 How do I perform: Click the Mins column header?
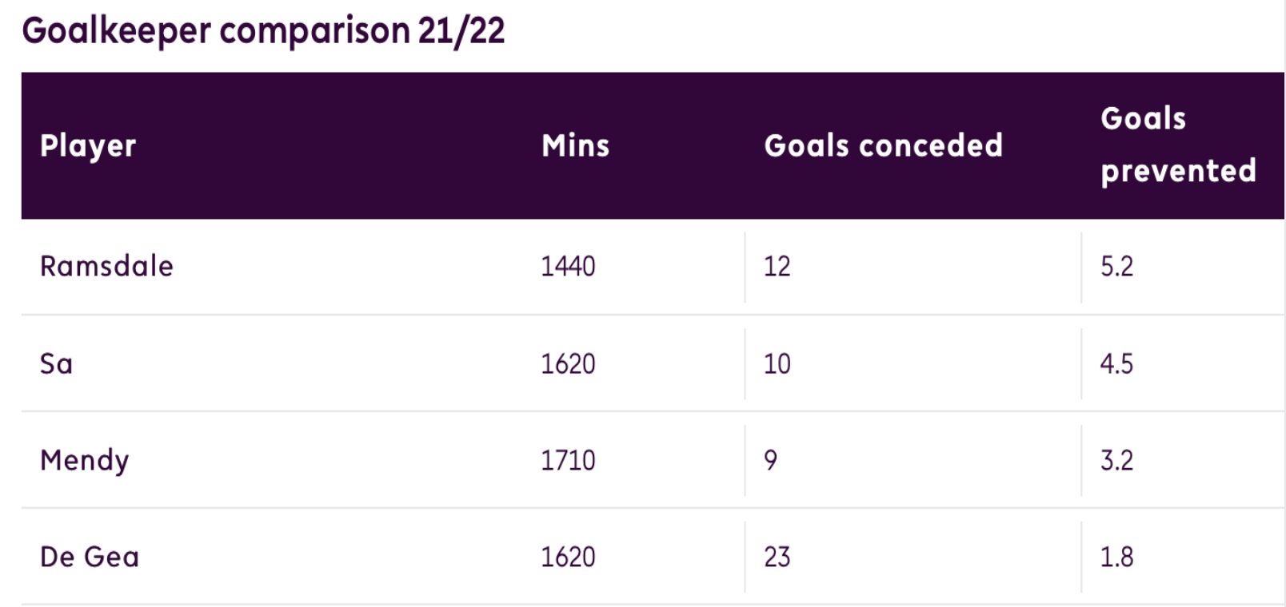576,145
